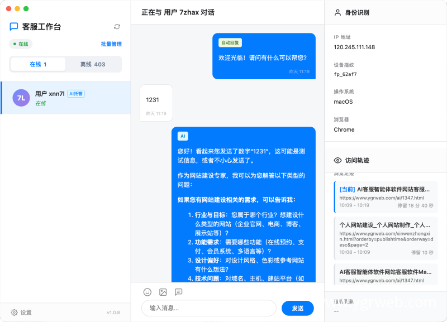447x322 pixels.
Task: Click the 自动回复 tag on welcome message
Action: (230, 42)
